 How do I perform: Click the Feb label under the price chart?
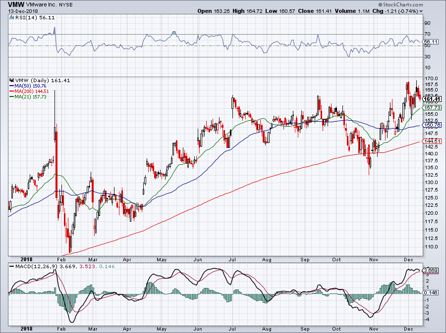[x=61, y=259]
